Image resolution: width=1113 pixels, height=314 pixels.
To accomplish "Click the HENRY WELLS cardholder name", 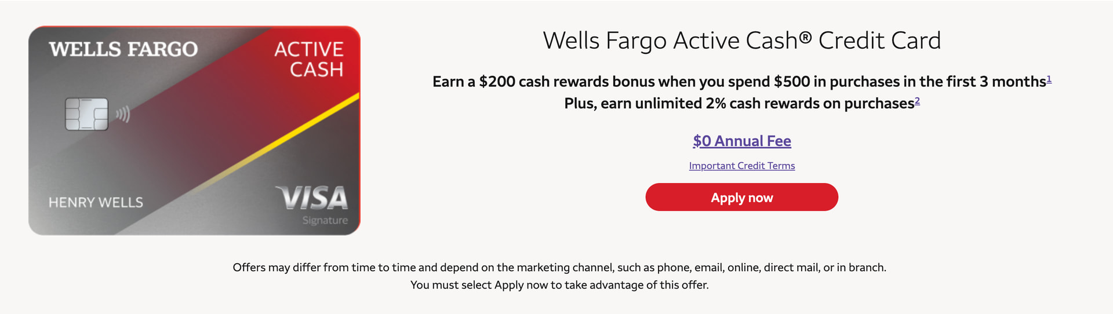I will coord(96,202).
